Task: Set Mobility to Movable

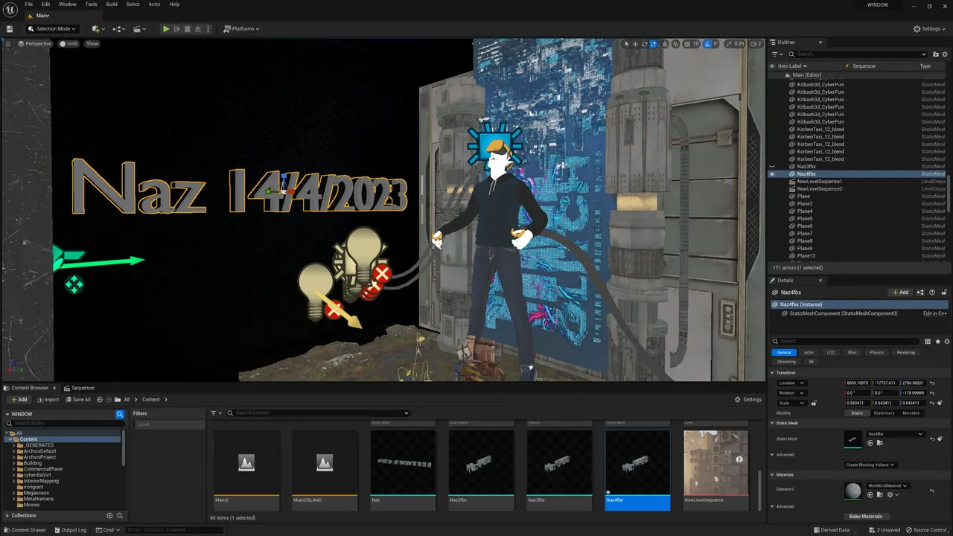Action: 911,413
